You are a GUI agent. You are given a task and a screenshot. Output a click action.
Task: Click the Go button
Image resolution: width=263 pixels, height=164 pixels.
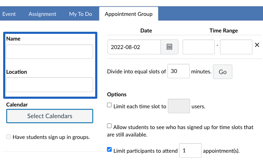(222, 72)
